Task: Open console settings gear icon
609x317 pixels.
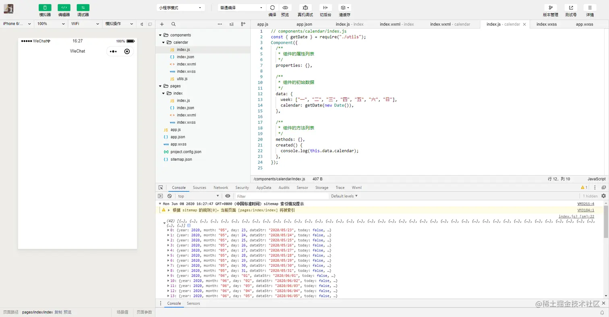Action: point(603,196)
